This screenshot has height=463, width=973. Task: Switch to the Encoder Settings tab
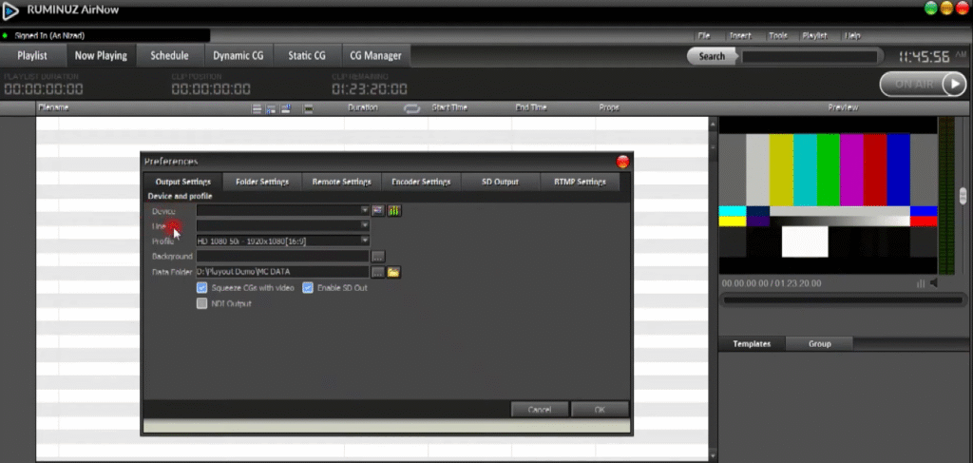(421, 182)
